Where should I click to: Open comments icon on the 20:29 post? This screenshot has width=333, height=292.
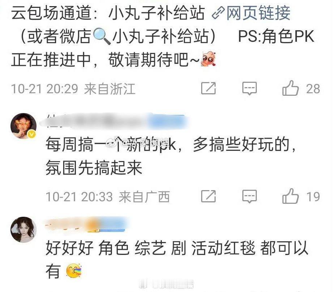250,88
